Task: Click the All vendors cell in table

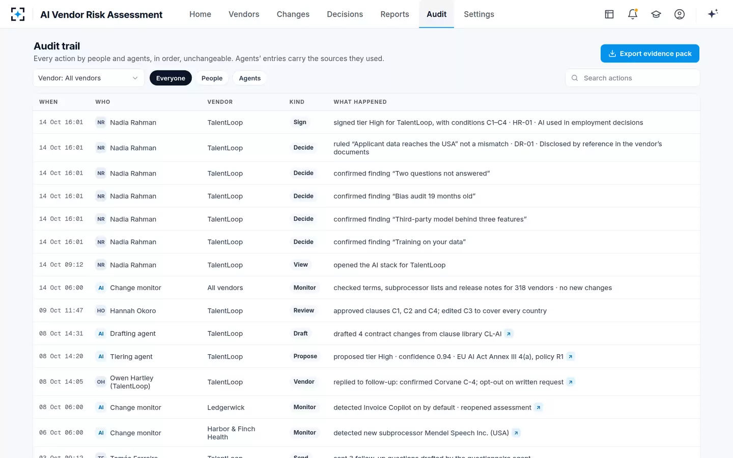Action: point(225,288)
